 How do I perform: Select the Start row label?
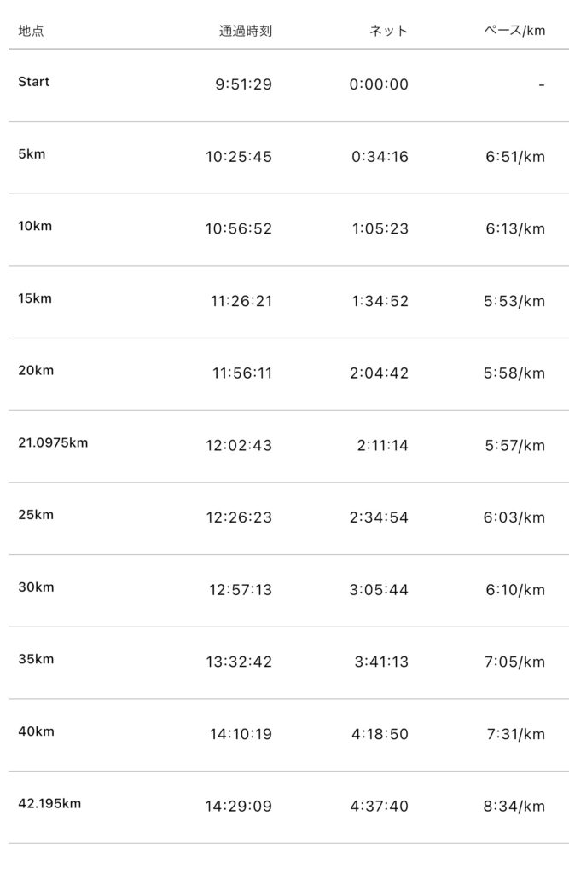click(x=34, y=82)
